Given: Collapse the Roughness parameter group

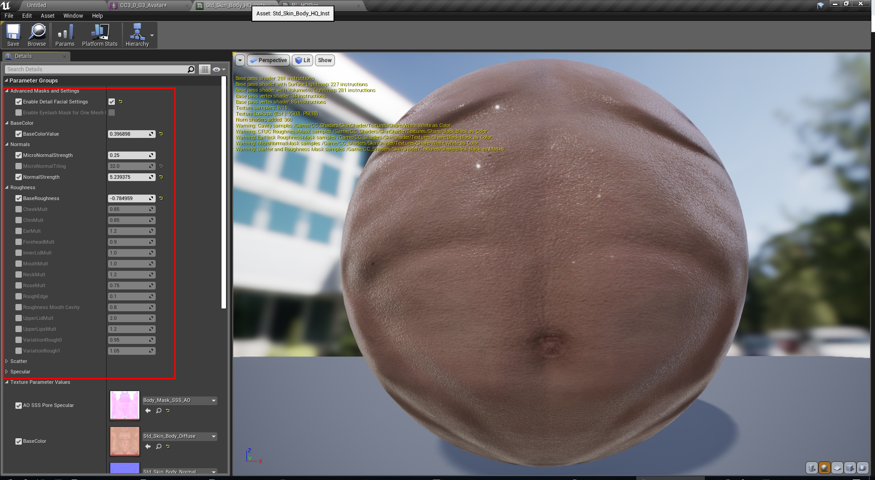Looking at the screenshot, I should pos(7,187).
